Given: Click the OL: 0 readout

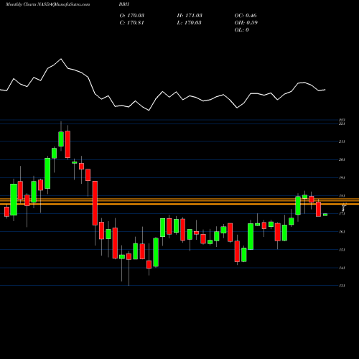Looking at the screenshot, I should pyautogui.click(x=241, y=29).
